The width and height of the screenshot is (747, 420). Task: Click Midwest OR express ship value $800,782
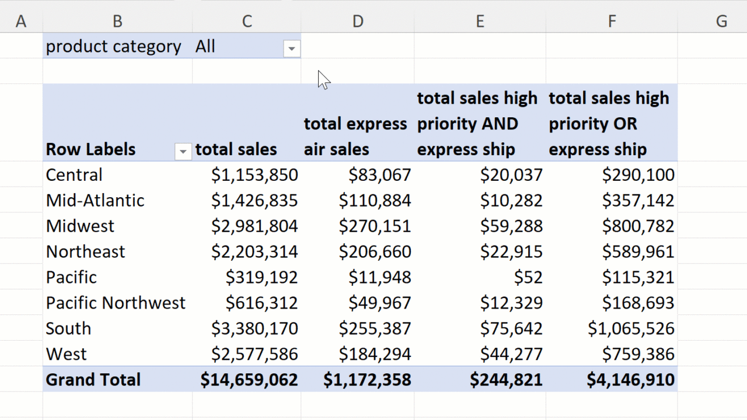point(638,226)
